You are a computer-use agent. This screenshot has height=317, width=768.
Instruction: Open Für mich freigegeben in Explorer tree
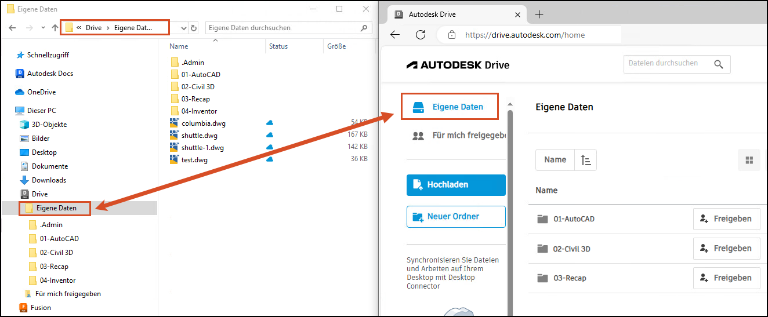pos(63,294)
